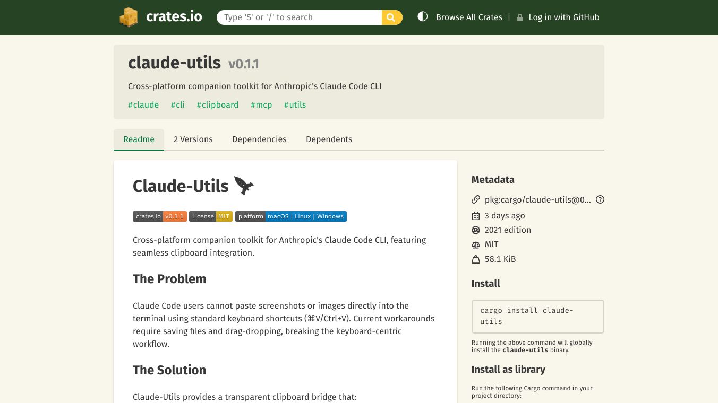This screenshot has width=718, height=403.
Task: Click the crates.io version badge
Action: [159, 216]
